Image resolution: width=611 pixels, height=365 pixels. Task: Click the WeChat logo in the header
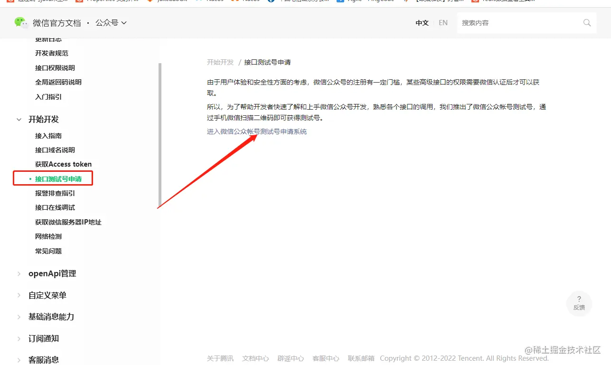point(21,22)
